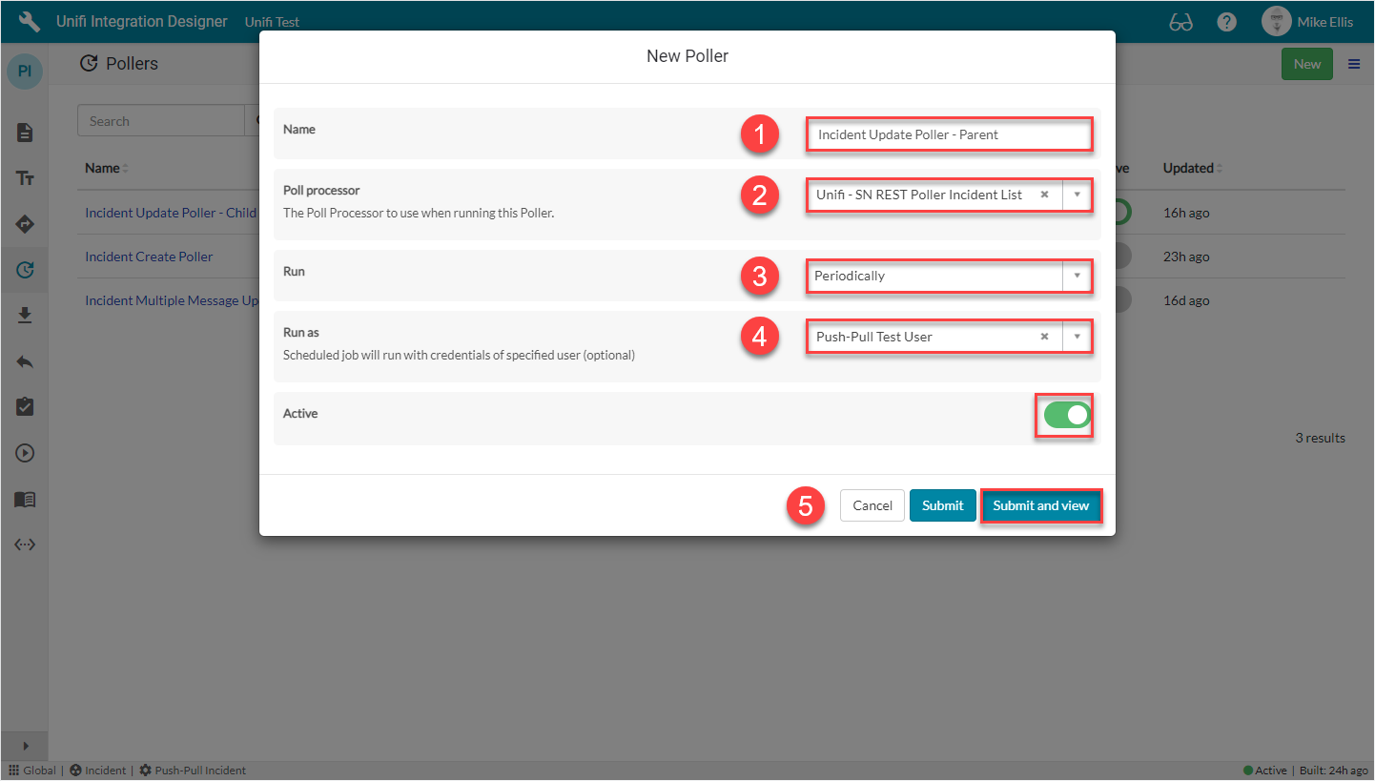Select the circled play icon in the sidebar
This screenshot has width=1375, height=781.
[24, 452]
